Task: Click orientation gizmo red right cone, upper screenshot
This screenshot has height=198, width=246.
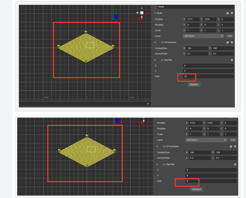Action: [146, 13]
